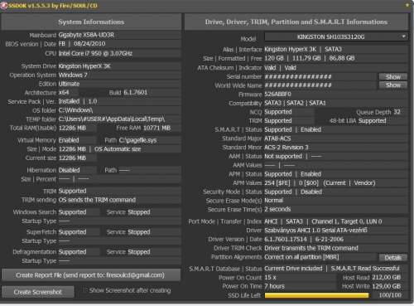Image resolution: width=414 pixels, height=306 pixels.
Task: Click the SSD Life Left progress bar
Action: [316, 295]
